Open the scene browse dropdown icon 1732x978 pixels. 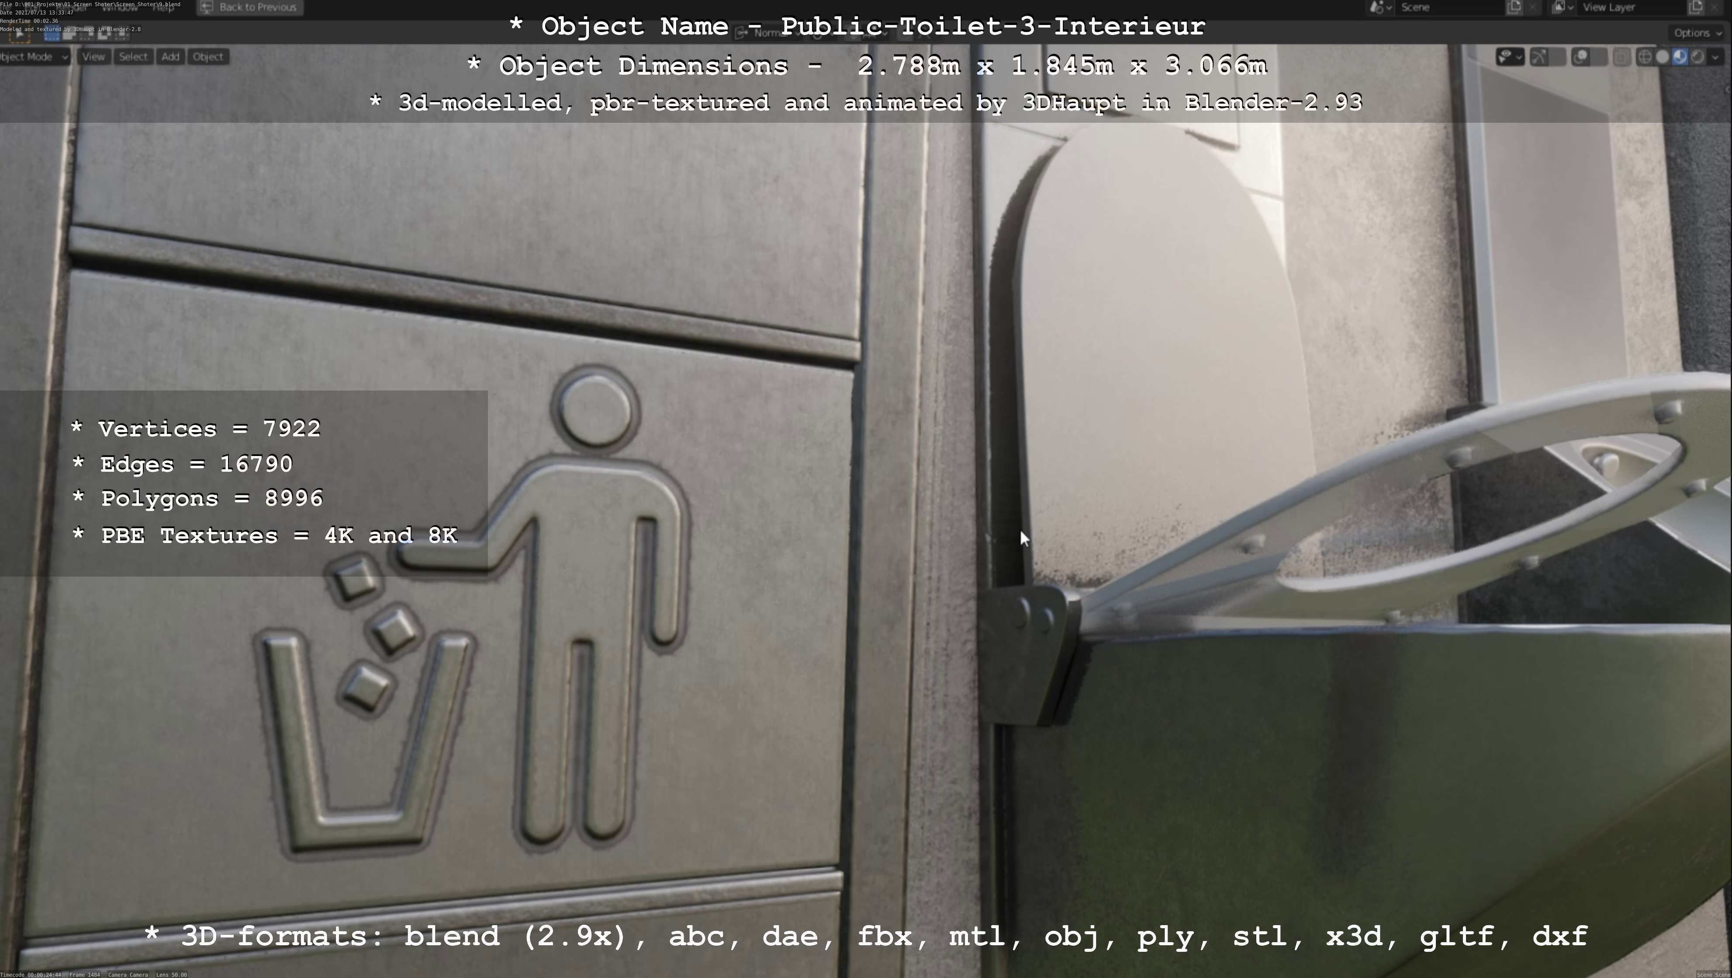point(1381,7)
